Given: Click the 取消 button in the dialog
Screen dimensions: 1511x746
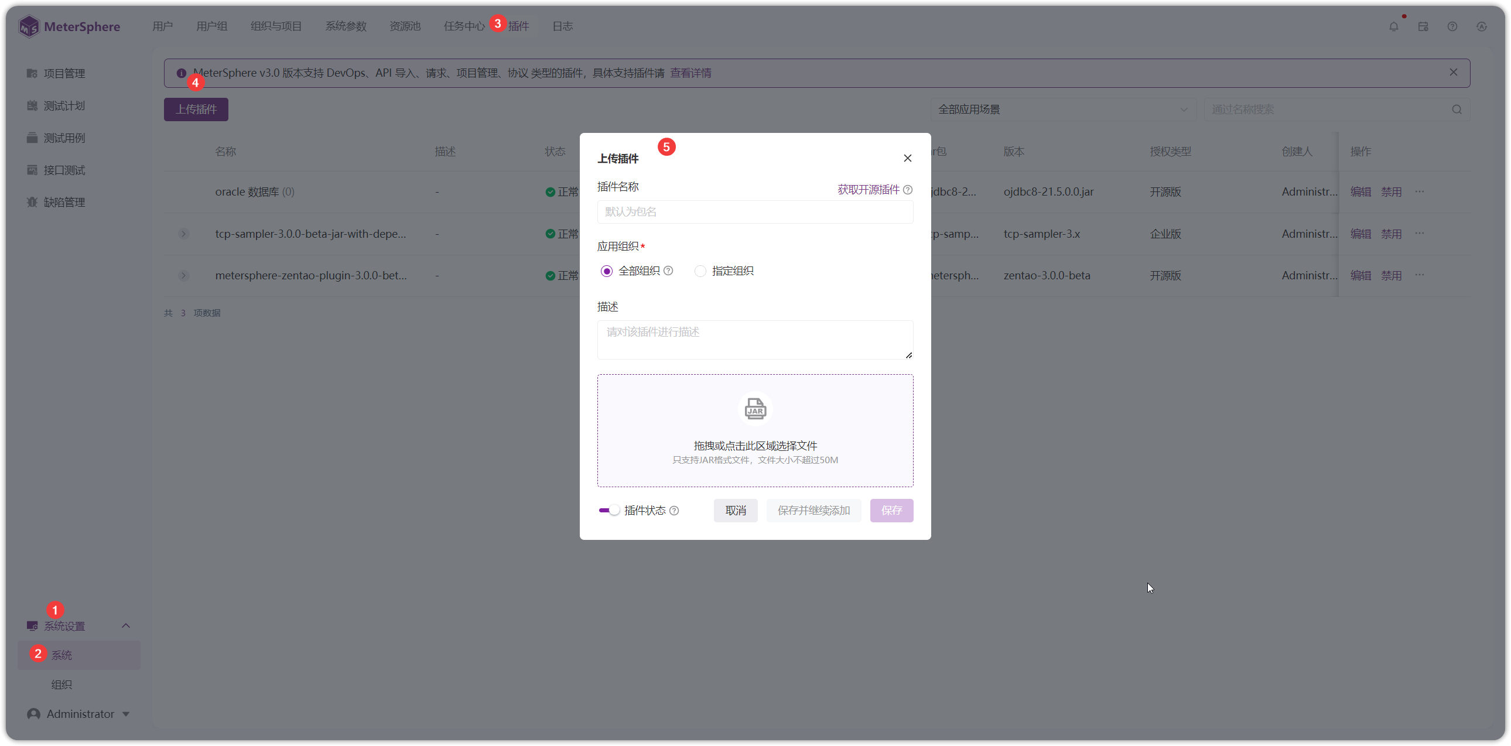Looking at the screenshot, I should [x=736, y=510].
